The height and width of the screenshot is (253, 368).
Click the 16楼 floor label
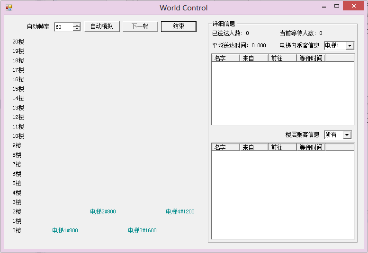(18, 79)
